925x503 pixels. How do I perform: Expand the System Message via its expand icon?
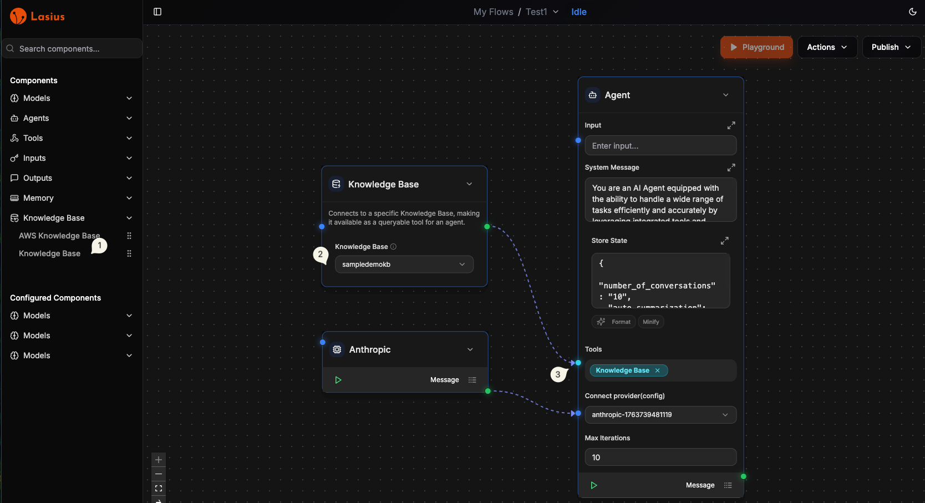[731, 167]
